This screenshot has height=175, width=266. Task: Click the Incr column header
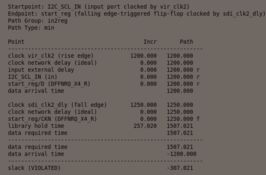(x=150, y=42)
